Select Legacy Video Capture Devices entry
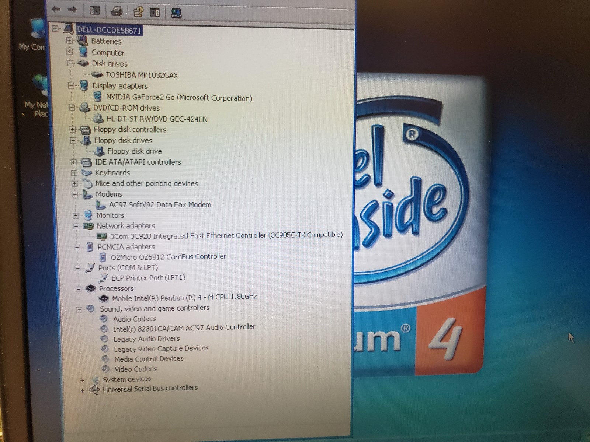Image resolution: width=590 pixels, height=442 pixels. [x=161, y=348]
